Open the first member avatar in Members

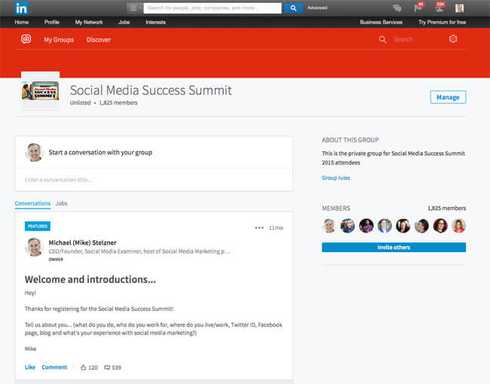(x=329, y=226)
